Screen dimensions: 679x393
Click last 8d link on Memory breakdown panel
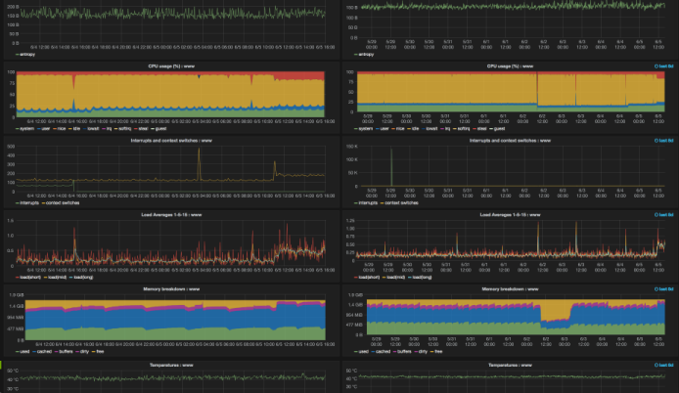(664, 289)
